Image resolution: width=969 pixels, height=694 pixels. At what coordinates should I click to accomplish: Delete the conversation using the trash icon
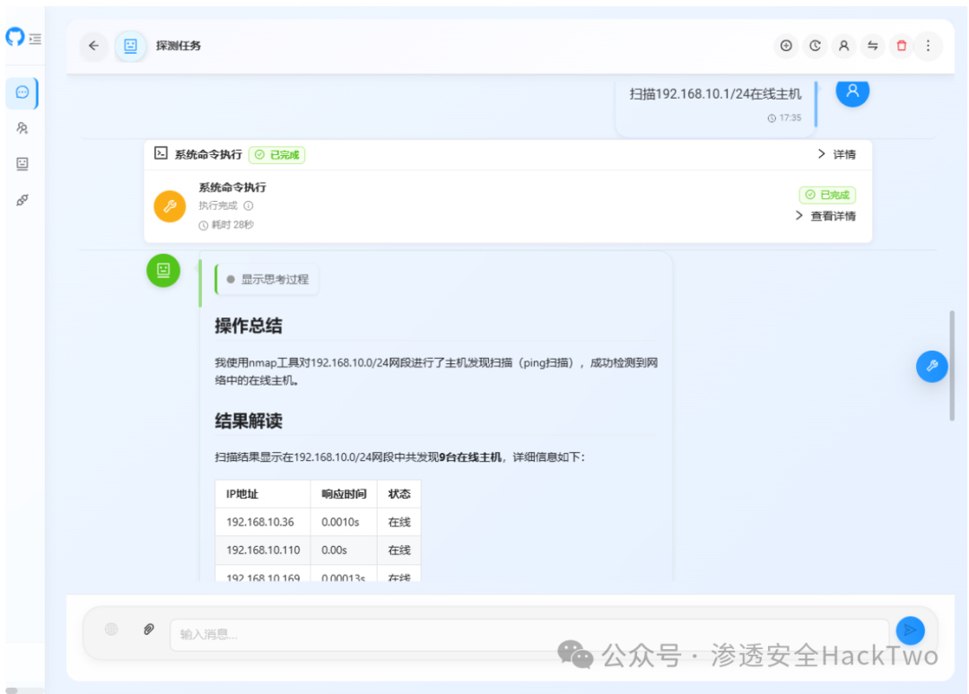tap(901, 46)
